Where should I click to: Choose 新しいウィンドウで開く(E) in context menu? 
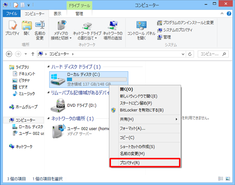[x=145, y=96]
